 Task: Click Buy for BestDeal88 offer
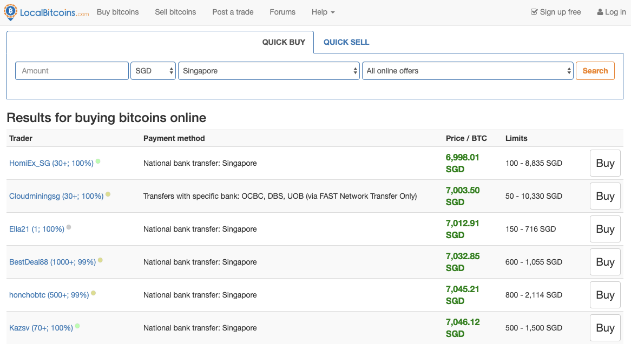point(605,262)
